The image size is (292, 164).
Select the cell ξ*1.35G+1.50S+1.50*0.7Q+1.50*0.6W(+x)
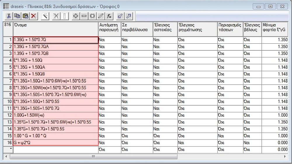pyautogui.click(x=55, y=95)
